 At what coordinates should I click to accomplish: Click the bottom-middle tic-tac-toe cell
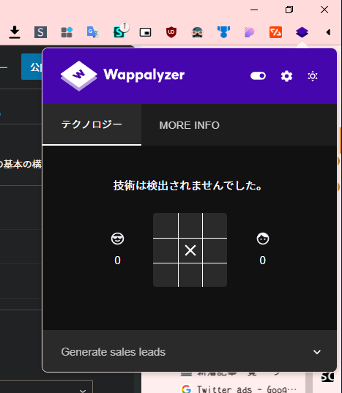(x=190, y=275)
